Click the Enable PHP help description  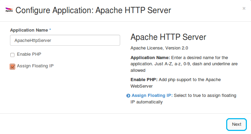[176, 83]
